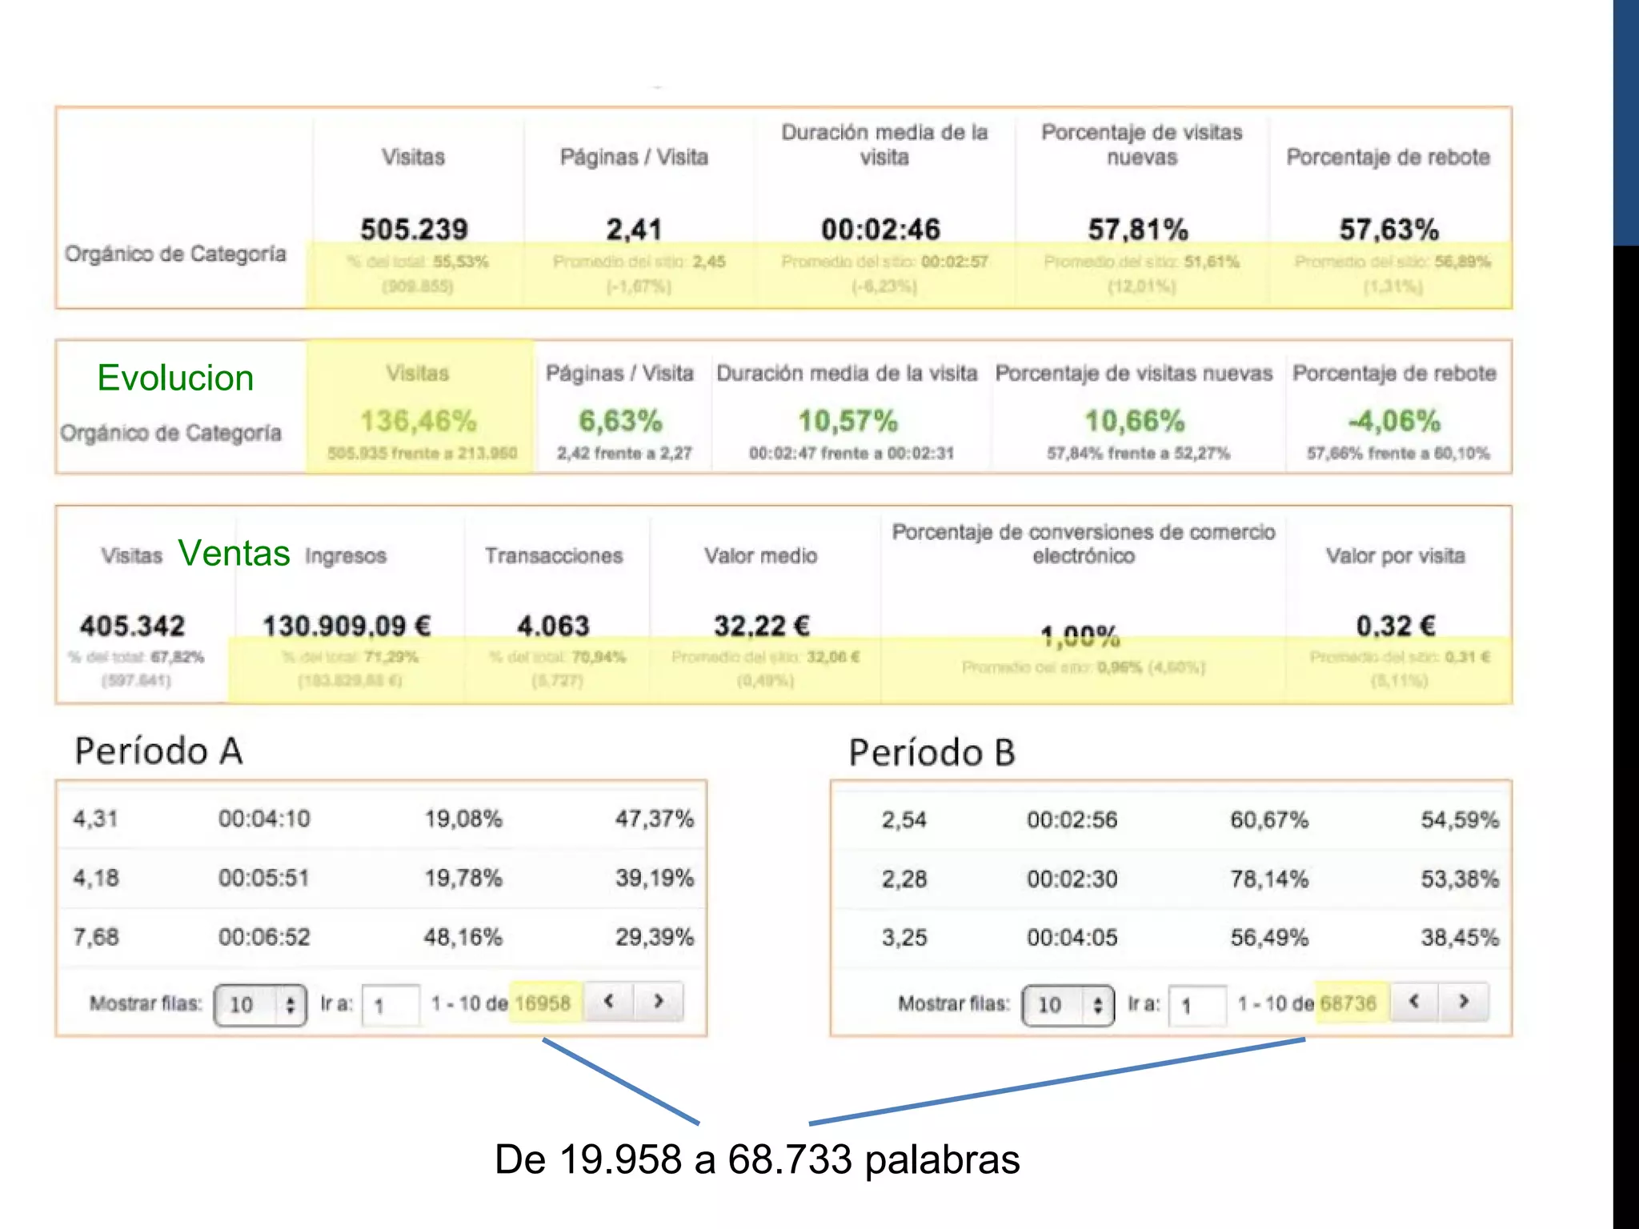The height and width of the screenshot is (1229, 1639).
Task: Go to next page in Período A table
Action: point(659,1001)
